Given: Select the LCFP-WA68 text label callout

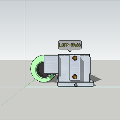Looking at the screenshot, I should [70, 45].
